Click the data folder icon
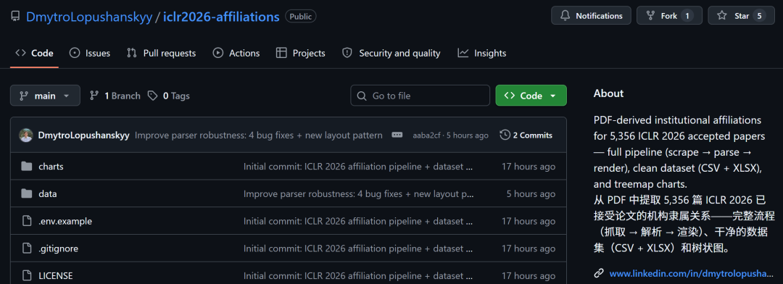 coord(27,193)
